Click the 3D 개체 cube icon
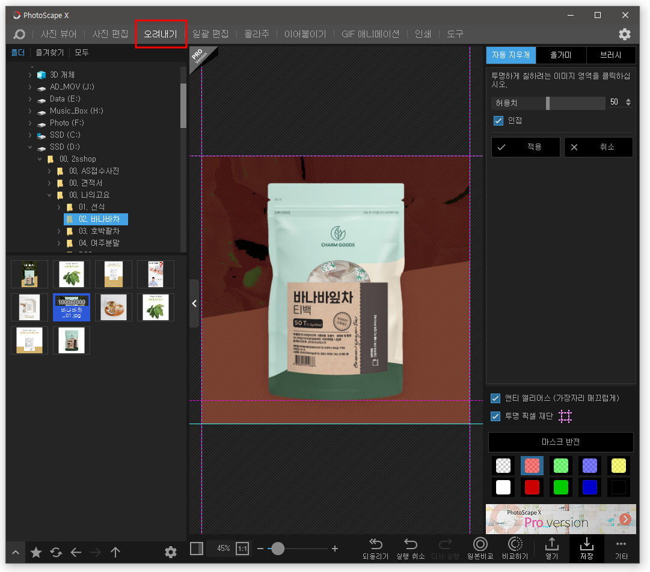Screen dimensions: 650x572 [x=41, y=75]
